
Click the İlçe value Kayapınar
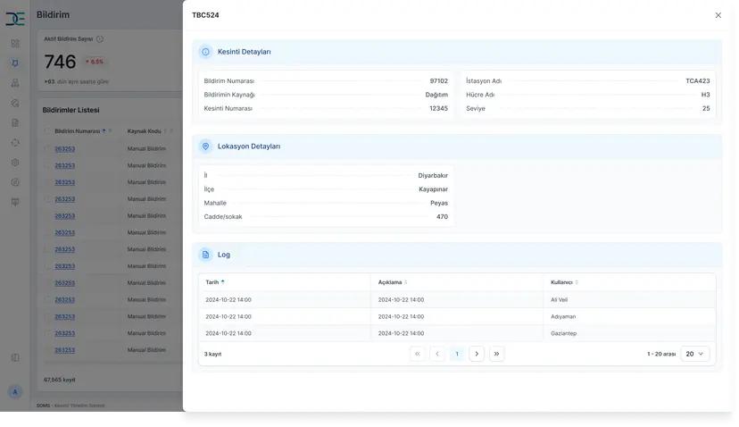pos(433,189)
